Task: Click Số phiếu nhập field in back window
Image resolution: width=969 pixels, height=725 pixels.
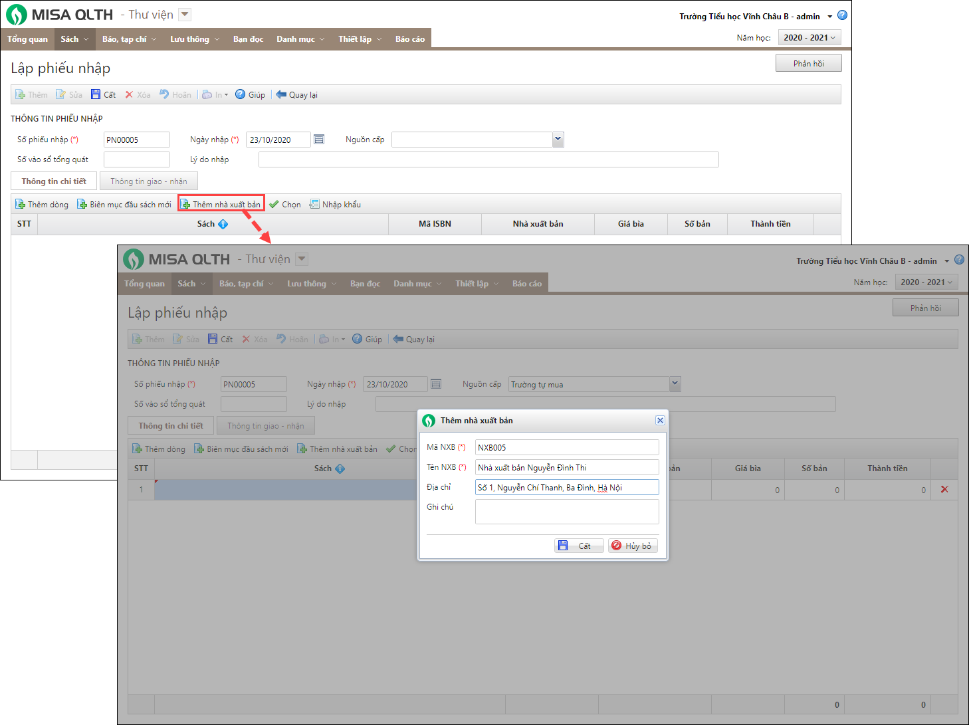Action: (137, 140)
